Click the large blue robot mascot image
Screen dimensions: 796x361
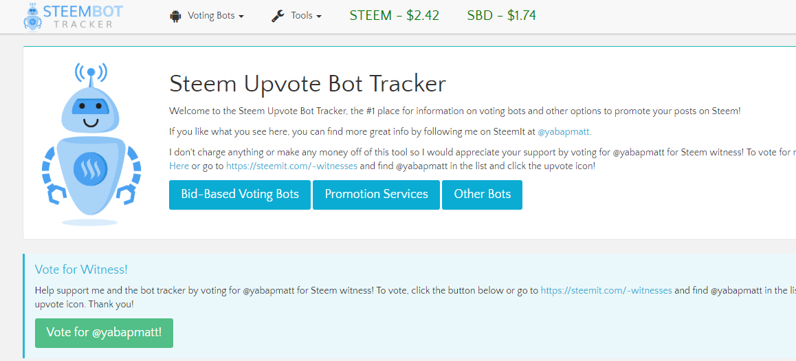click(91, 144)
